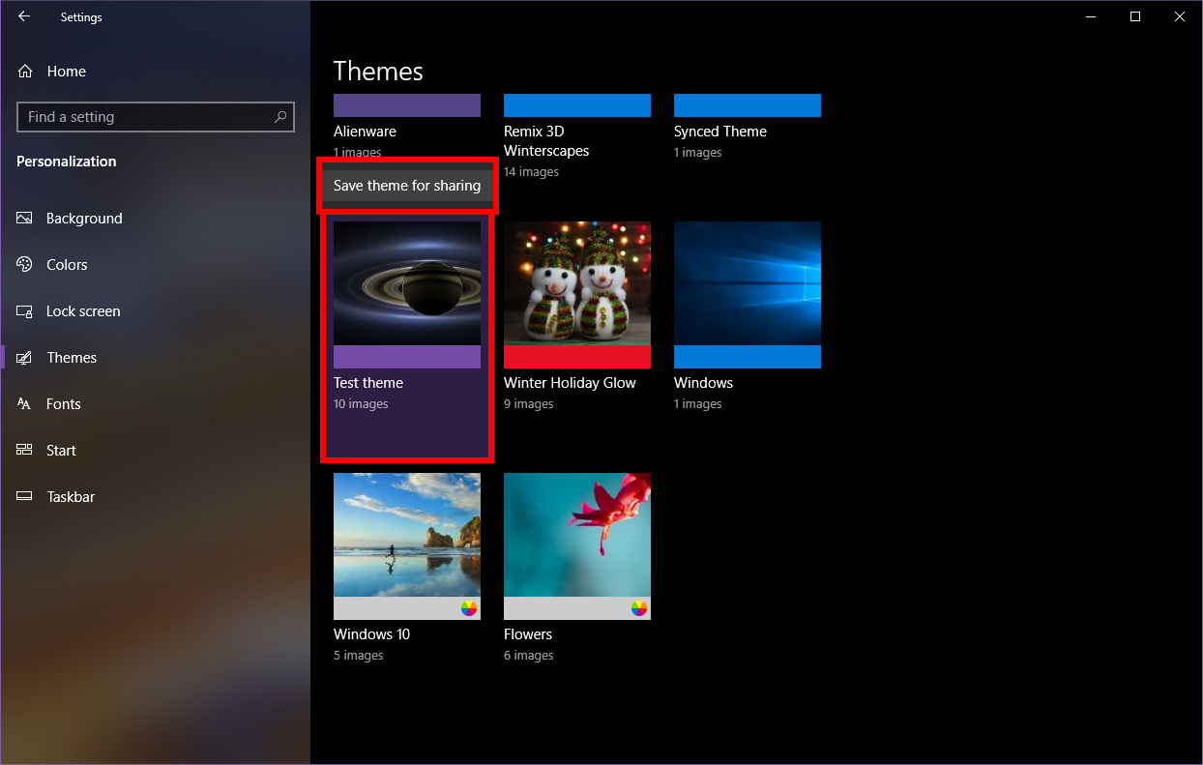1203x765 pixels.
Task: Click the Lock screen monitor icon
Action: click(25, 311)
